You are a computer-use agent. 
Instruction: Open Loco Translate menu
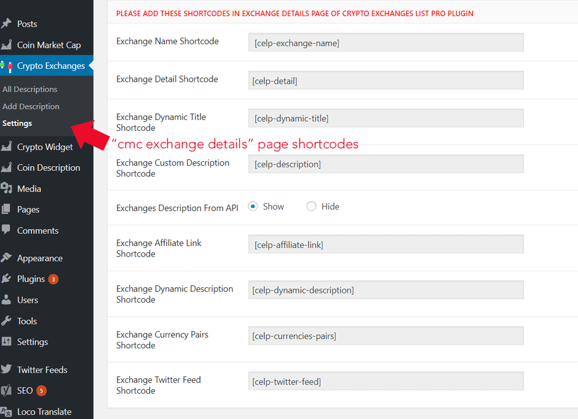tap(44, 412)
